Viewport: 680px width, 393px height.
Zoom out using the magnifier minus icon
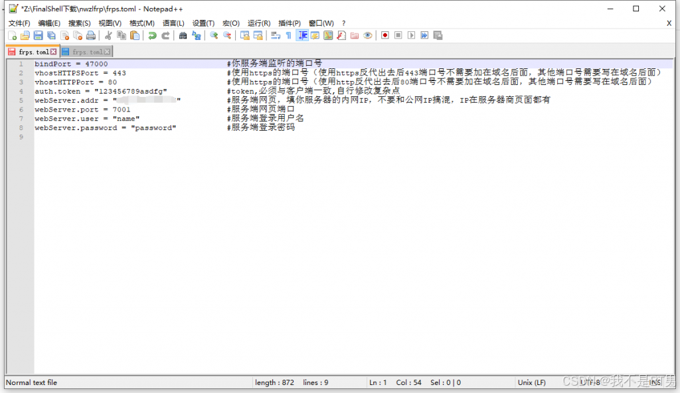point(227,36)
